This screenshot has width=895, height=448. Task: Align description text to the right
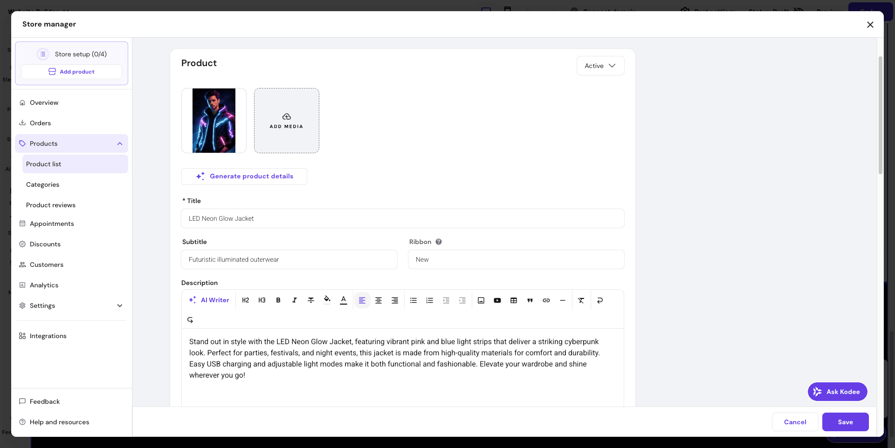(395, 300)
